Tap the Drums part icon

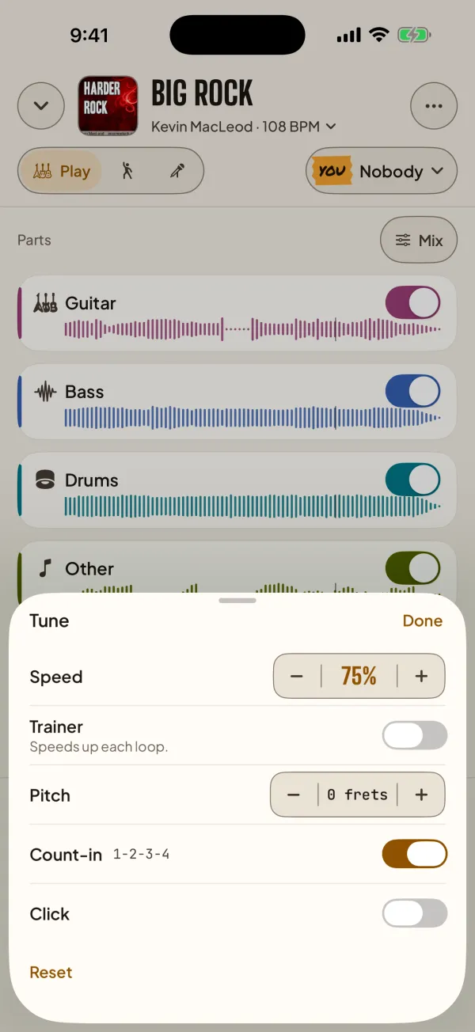(x=46, y=480)
